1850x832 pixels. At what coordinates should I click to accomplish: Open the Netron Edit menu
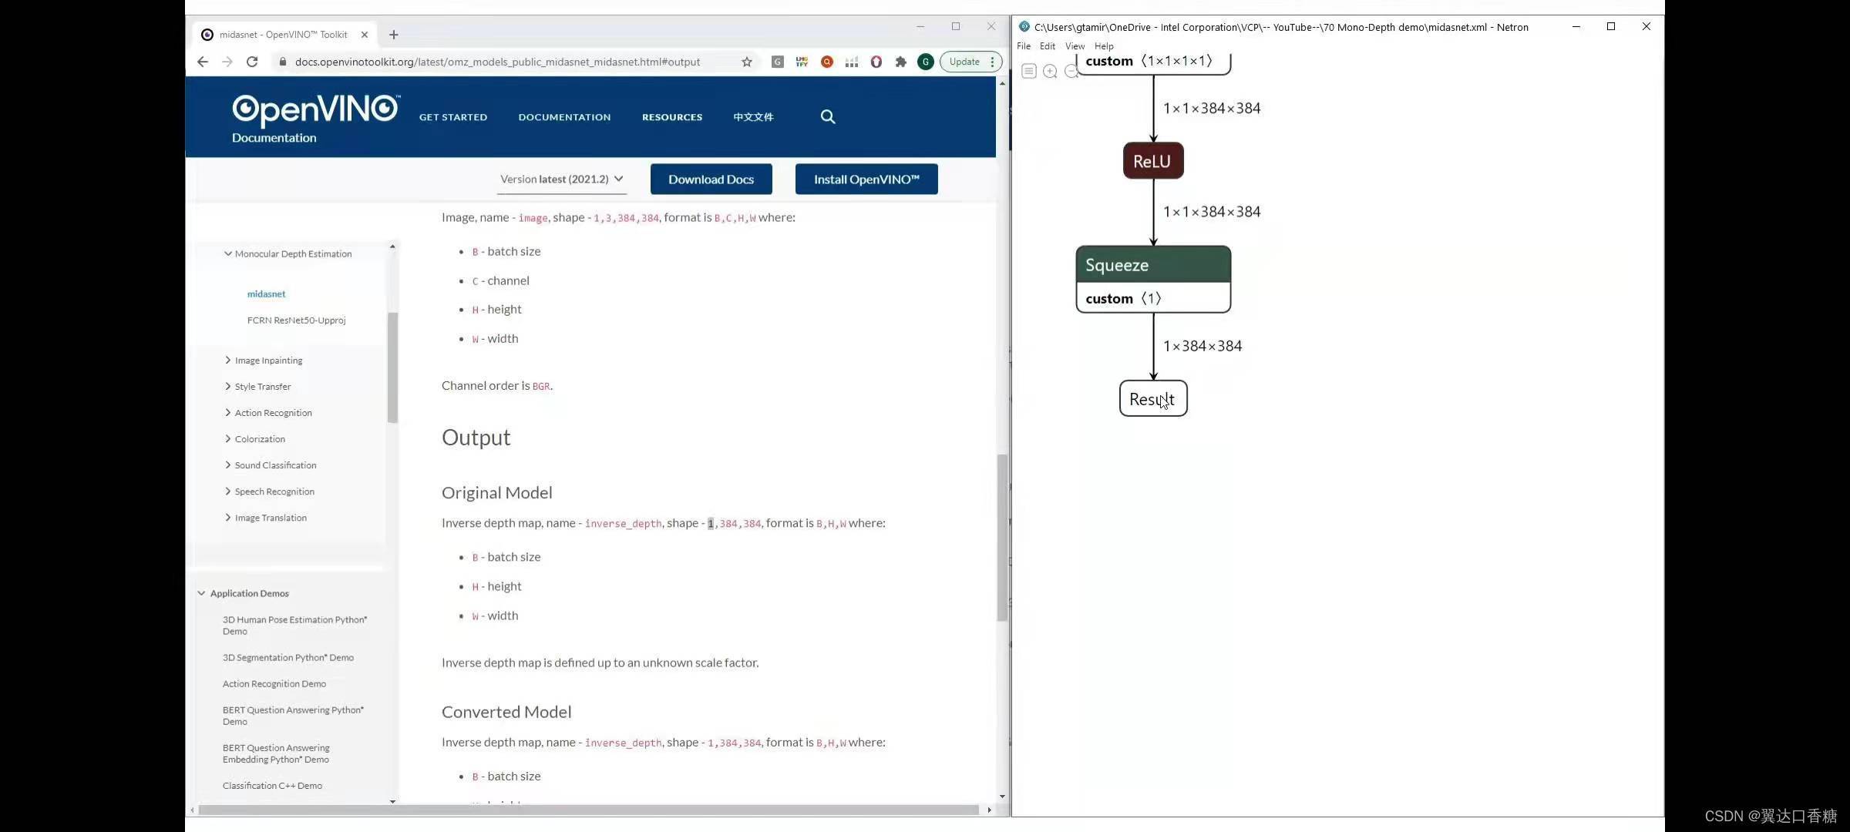1047,46
